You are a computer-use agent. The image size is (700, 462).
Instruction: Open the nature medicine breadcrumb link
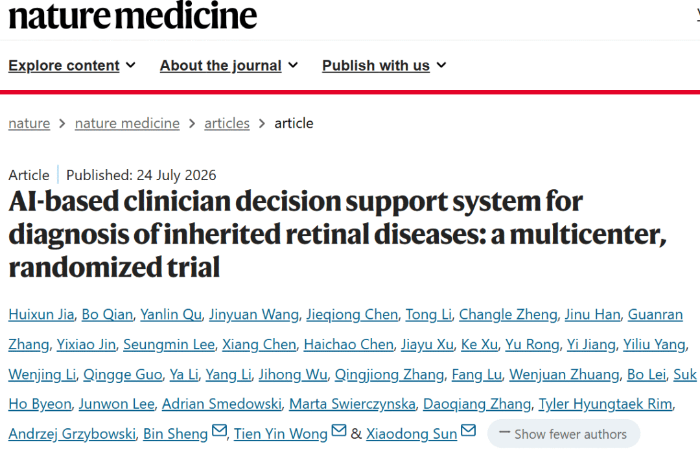click(x=127, y=123)
